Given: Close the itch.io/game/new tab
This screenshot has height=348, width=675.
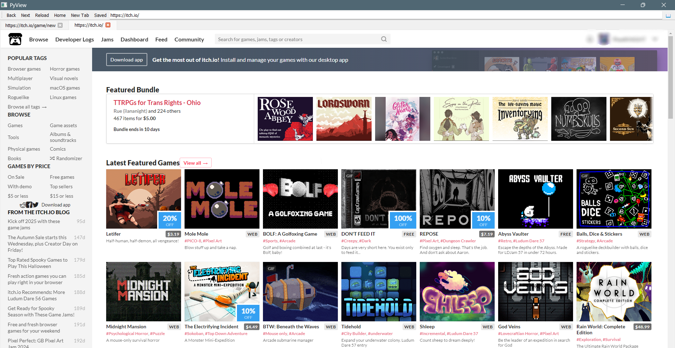Looking at the screenshot, I should tap(60, 25).
